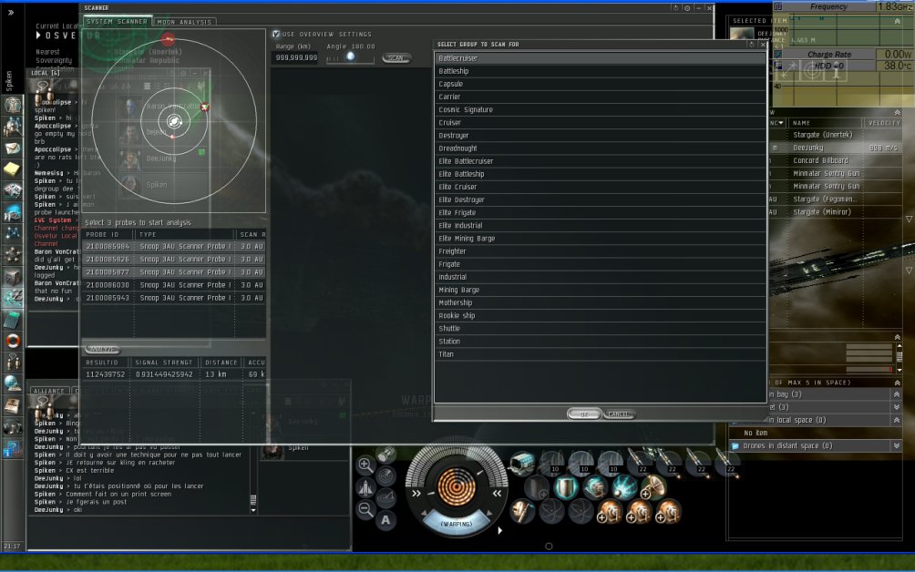
Task: Open the EVE mail envelope icon
Action: tap(13, 148)
